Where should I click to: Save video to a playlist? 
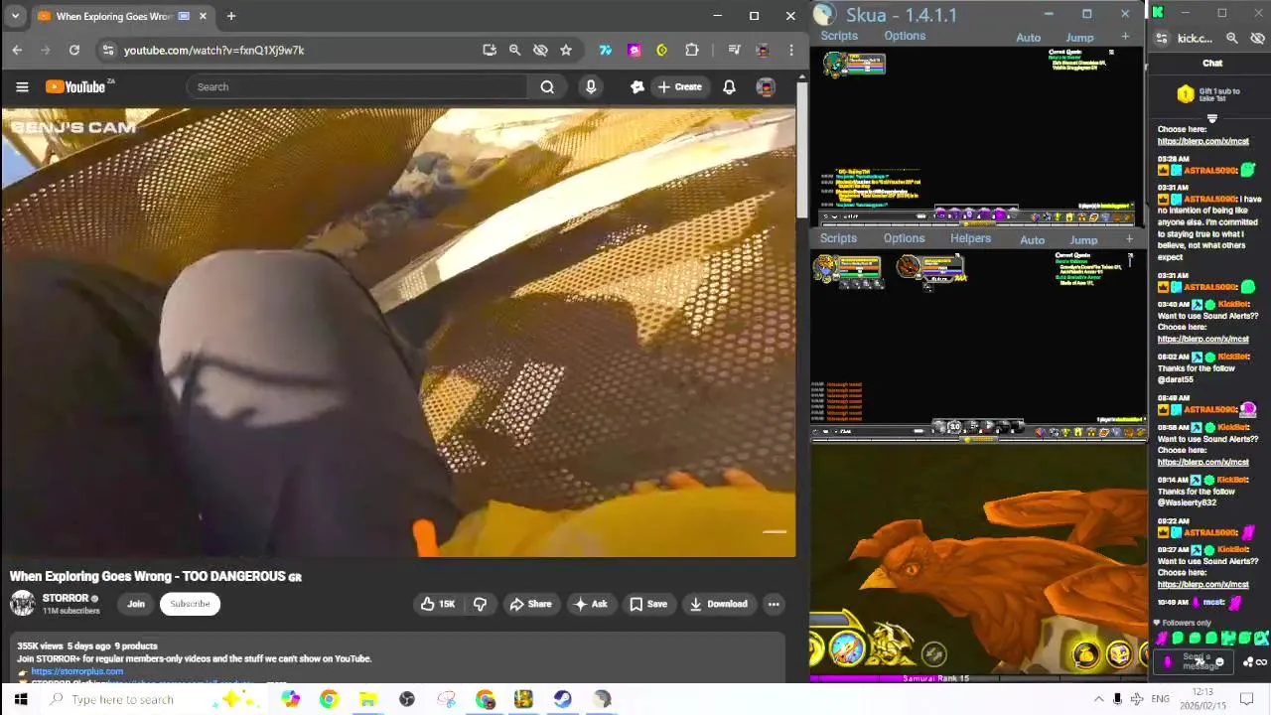tap(648, 604)
